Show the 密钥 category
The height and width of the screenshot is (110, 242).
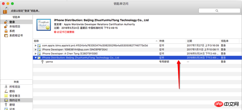coord(16,105)
